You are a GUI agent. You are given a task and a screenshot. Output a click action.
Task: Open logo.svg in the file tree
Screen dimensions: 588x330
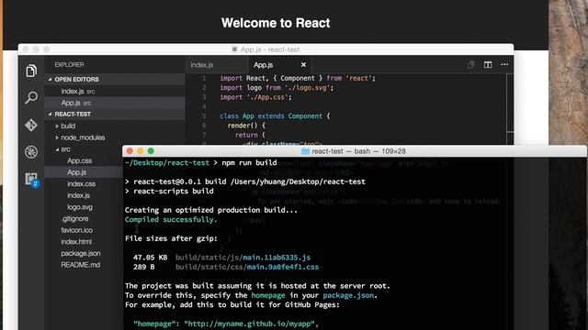tap(80, 207)
